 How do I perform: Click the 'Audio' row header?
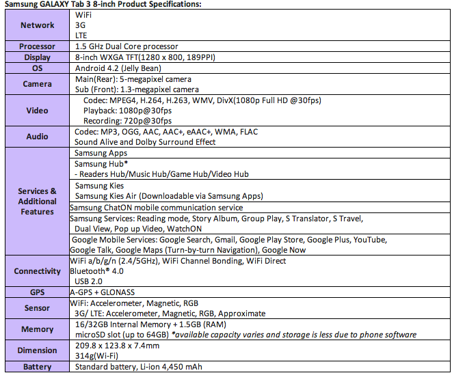pyautogui.click(x=37, y=137)
